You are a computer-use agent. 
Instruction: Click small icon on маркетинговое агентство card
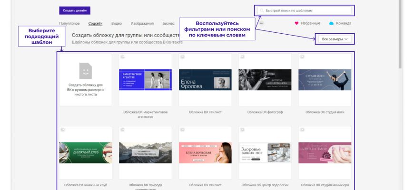tap(122, 57)
